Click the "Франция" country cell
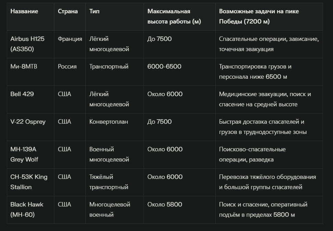Viewport: 333px width, 231px height. [70, 39]
